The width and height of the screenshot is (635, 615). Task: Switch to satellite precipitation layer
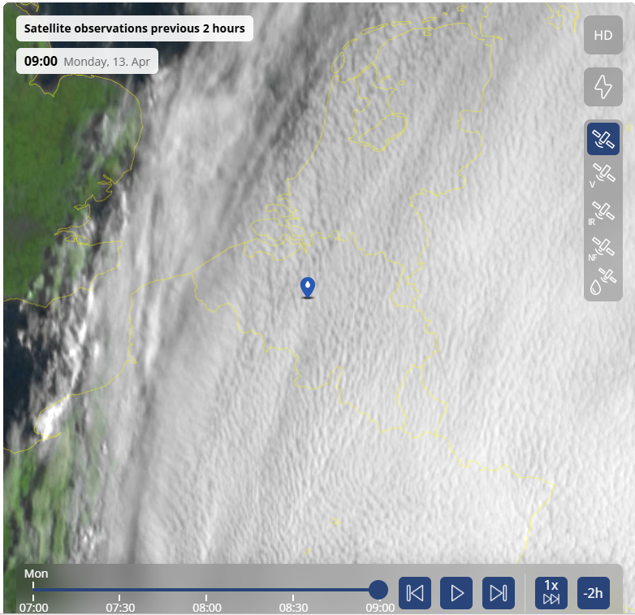(603, 282)
